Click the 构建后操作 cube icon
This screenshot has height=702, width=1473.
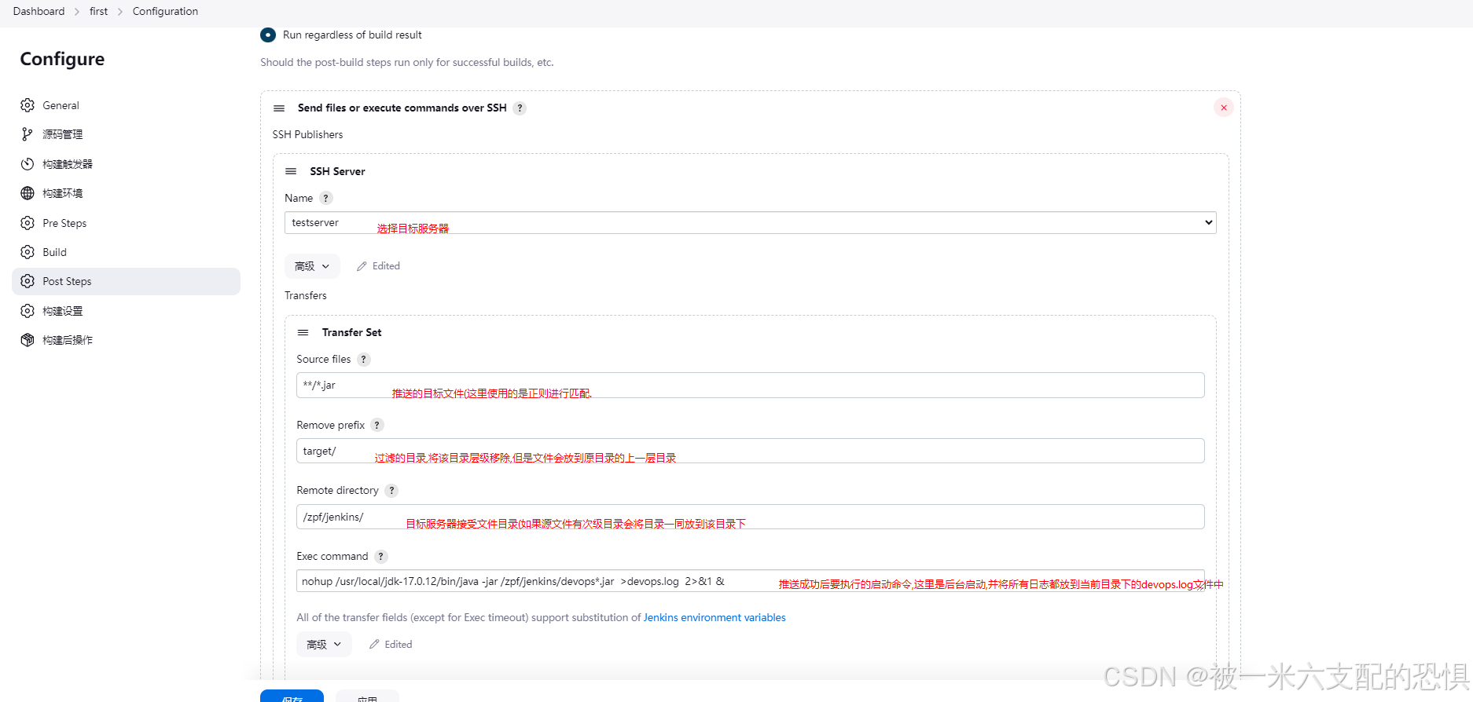(x=28, y=340)
